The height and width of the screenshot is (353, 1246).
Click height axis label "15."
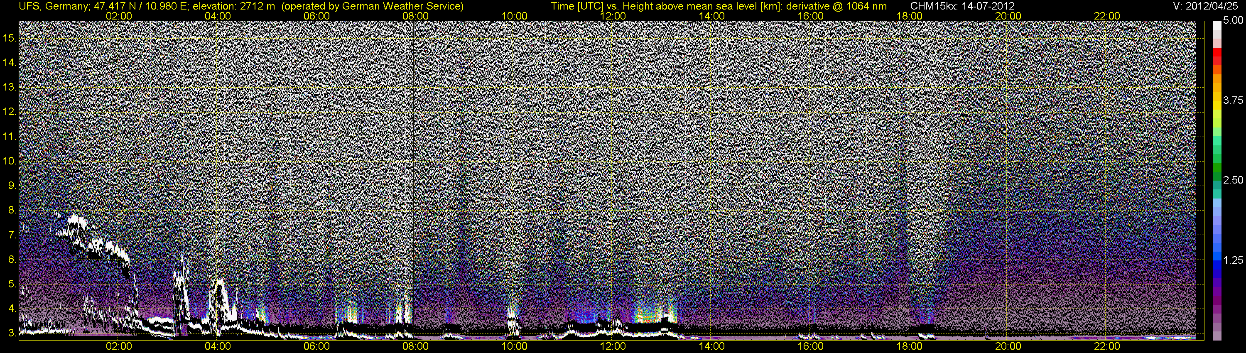click(10, 38)
